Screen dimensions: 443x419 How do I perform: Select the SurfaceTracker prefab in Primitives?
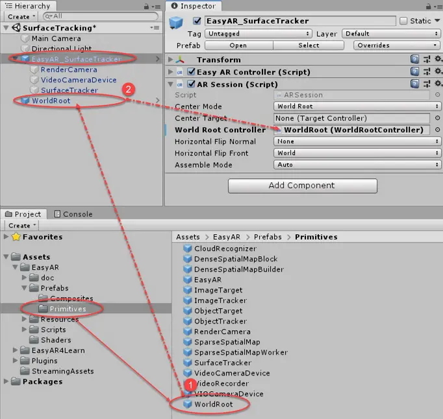[217, 363]
